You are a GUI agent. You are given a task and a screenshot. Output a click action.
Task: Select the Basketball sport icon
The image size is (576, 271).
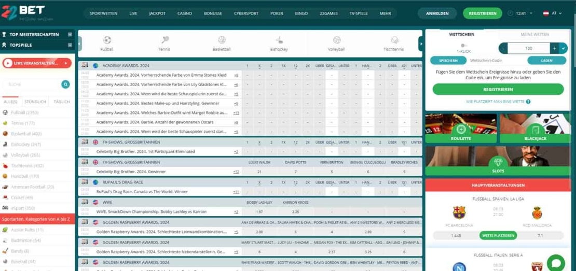click(x=222, y=40)
